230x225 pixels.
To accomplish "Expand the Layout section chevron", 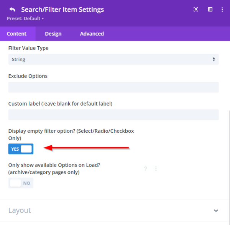I will point(216,210).
